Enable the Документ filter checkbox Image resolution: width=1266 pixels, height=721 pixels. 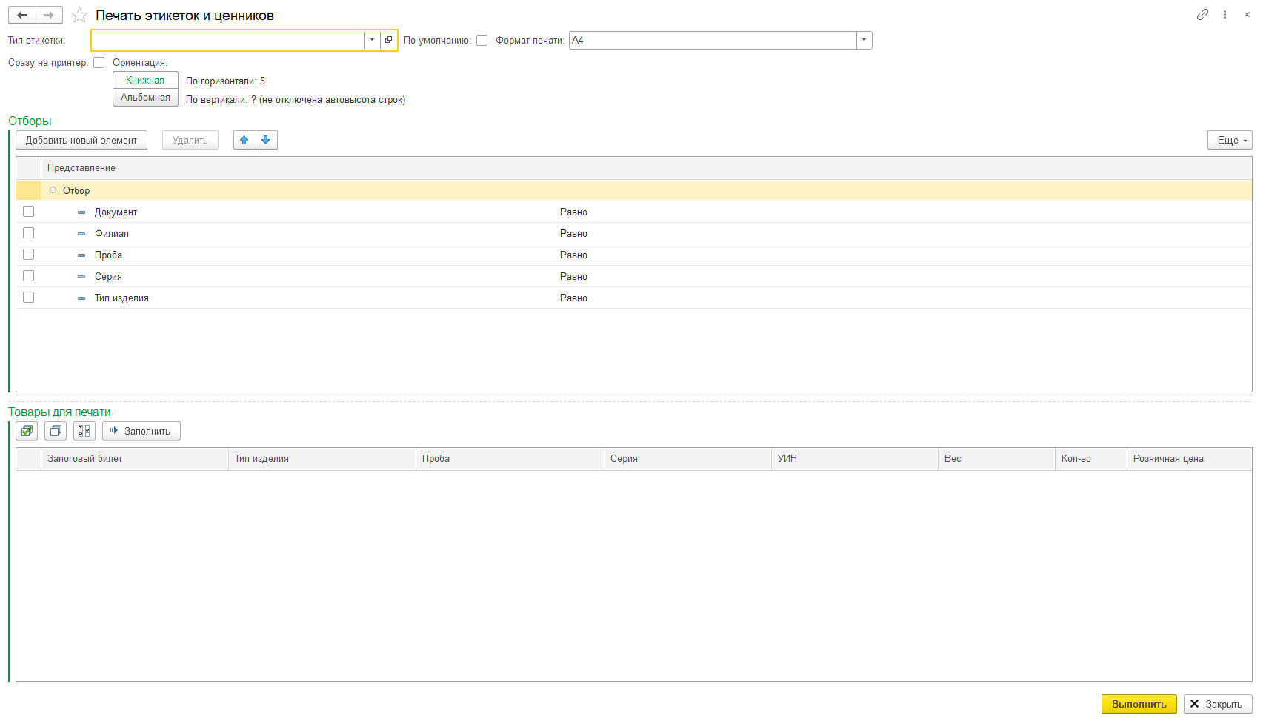point(29,212)
